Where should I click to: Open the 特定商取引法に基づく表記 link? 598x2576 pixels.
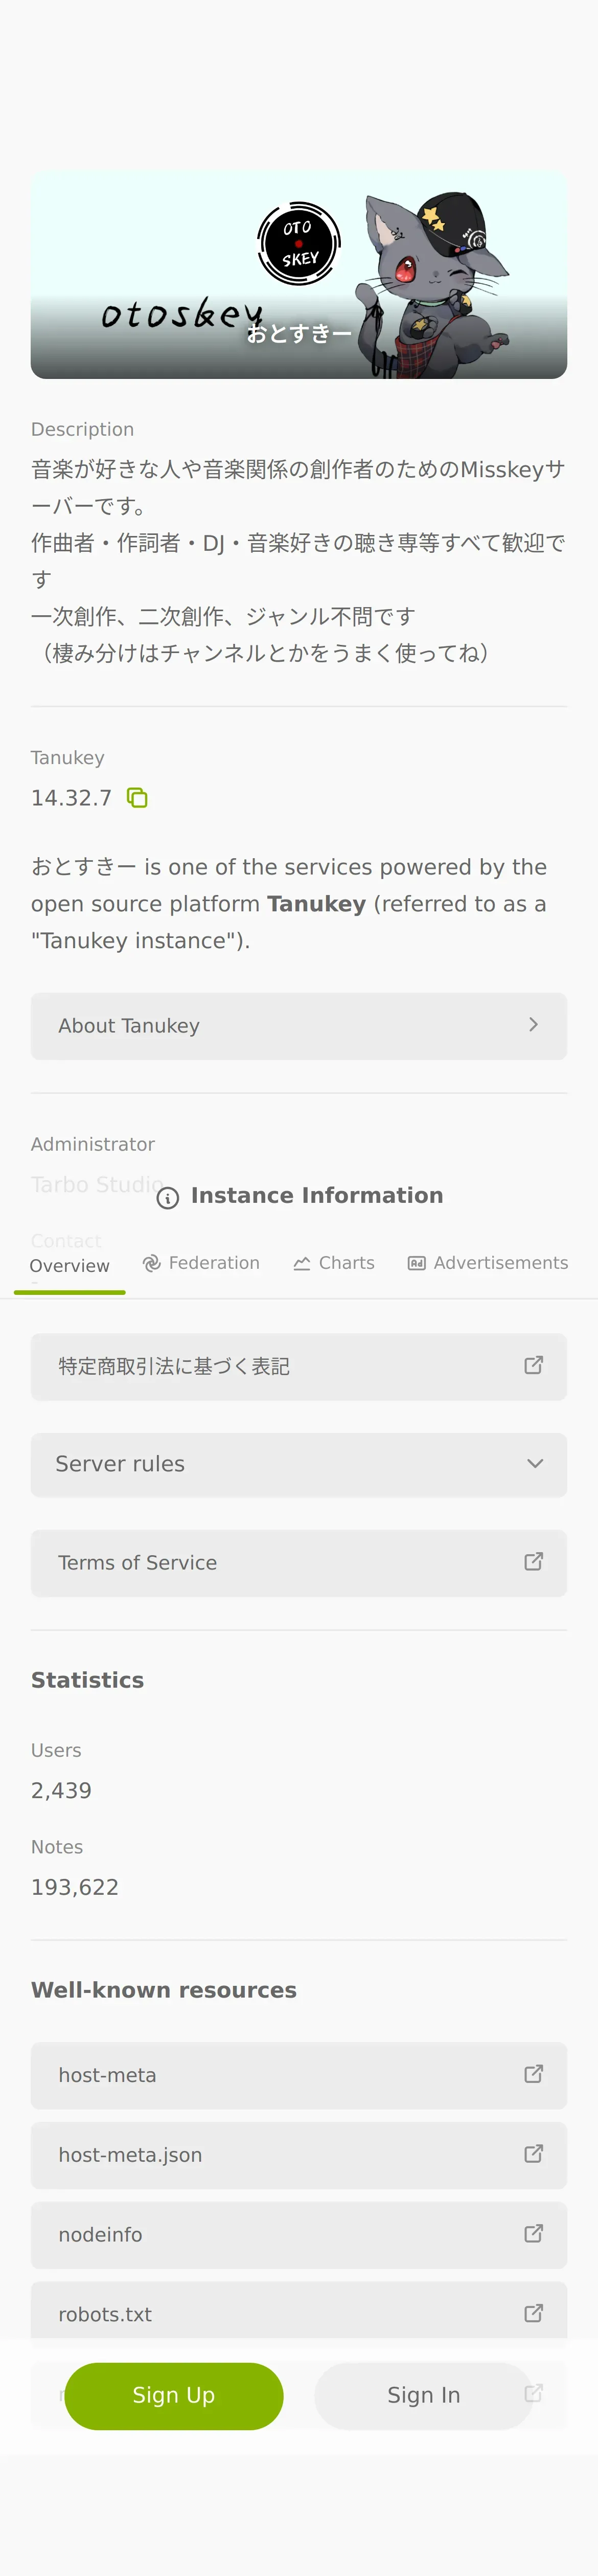click(x=299, y=1366)
